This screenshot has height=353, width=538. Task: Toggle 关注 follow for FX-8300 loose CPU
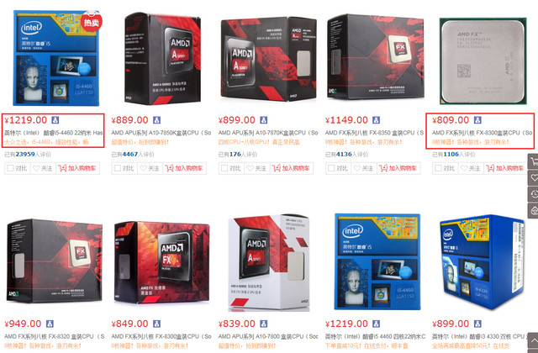(471, 168)
